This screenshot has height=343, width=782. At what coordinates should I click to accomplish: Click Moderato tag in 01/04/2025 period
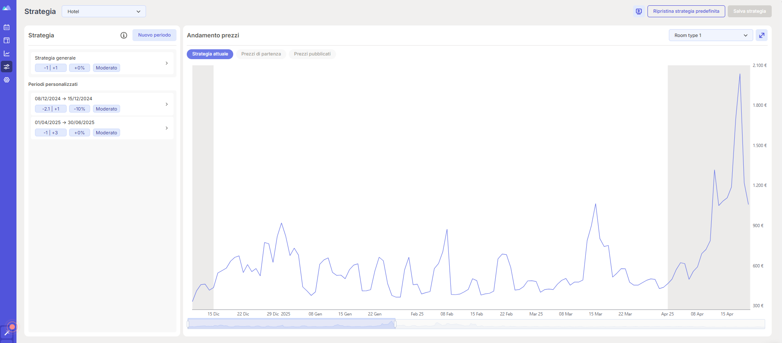[x=107, y=133]
